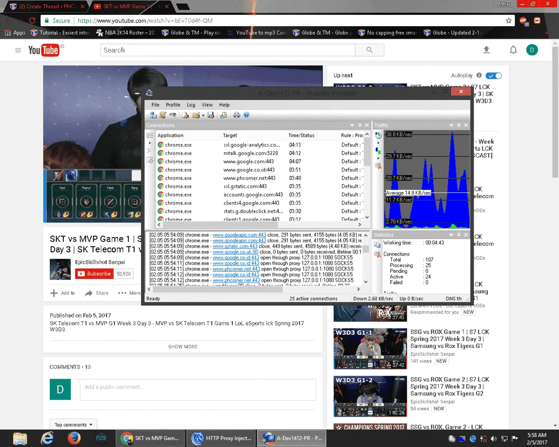This screenshot has height=447, width=559.
Task: Expand the open-profile dropdown arrow in toolbar
Action: [x=203, y=115]
